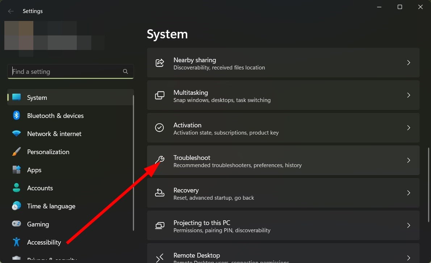Click the Find a setting search box
The height and width of the screenshot is (263, 431).
point(67,72)
